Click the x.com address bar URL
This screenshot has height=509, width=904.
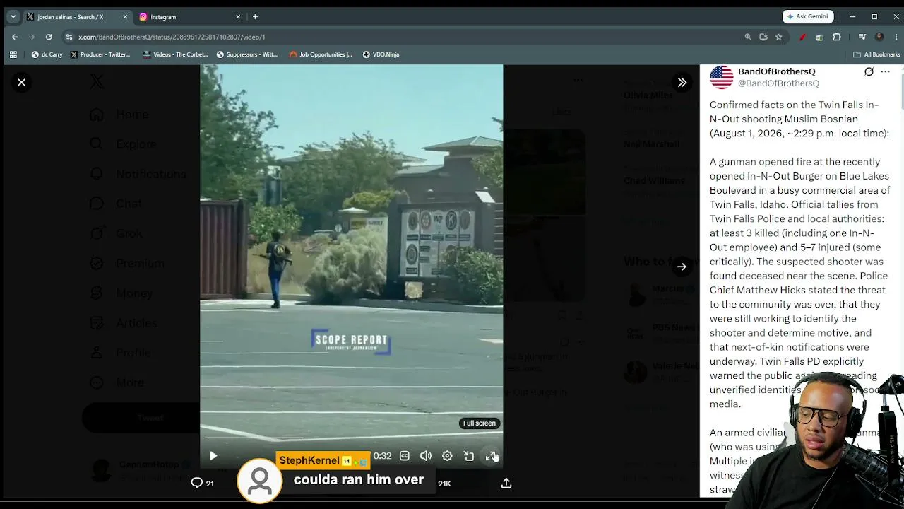click(x=172, y=37)
